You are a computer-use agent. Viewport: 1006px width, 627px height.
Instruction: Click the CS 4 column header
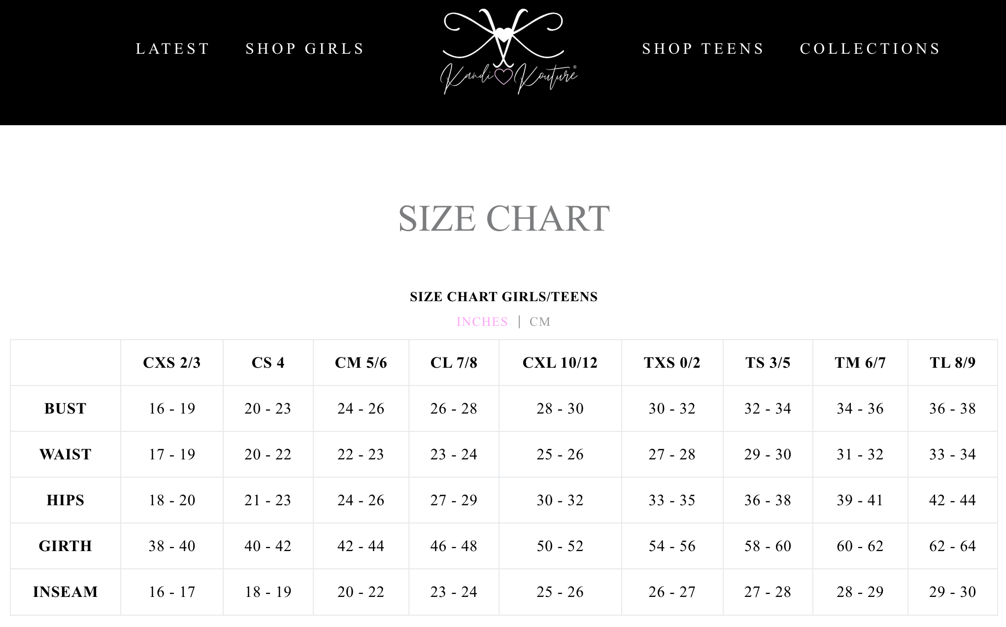click(268, 363)
